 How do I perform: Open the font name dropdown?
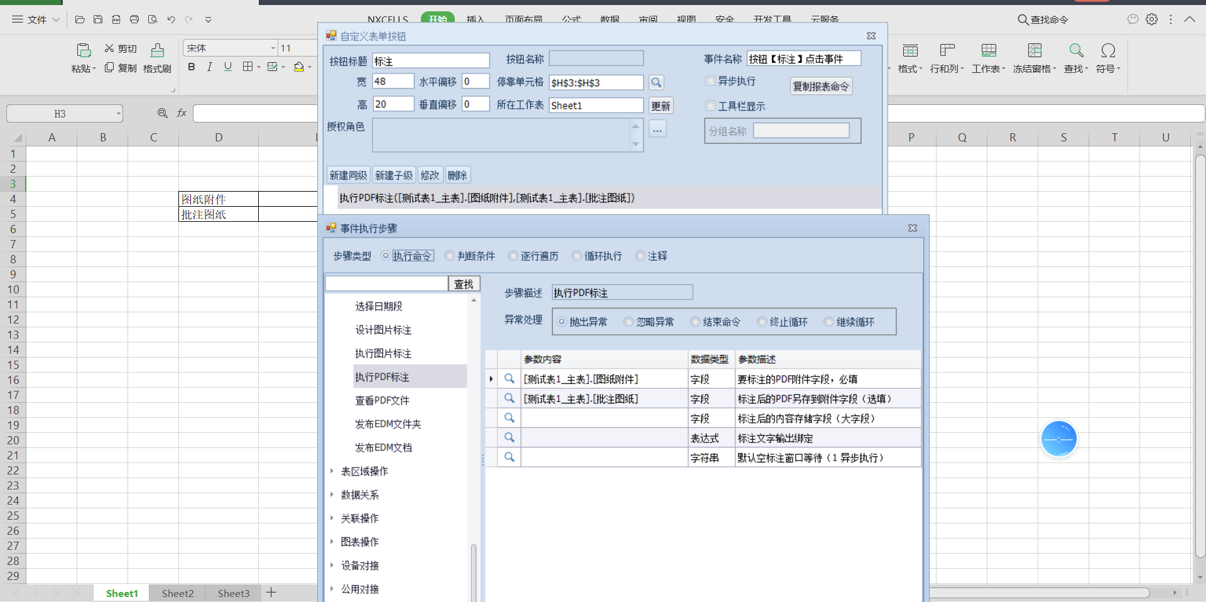point(273,48)
